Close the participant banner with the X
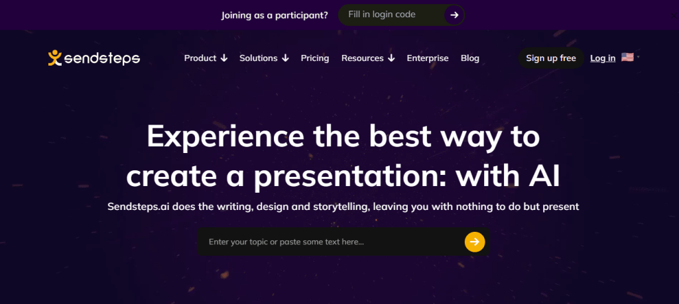 tap(674, 16)
